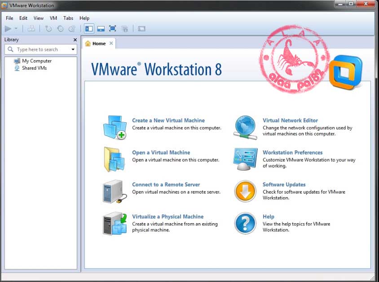Open the power options dropdown arrow

pos(16,29)
